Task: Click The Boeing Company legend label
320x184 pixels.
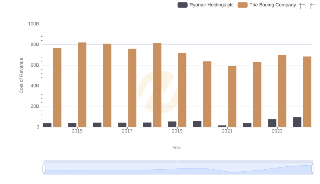Action: tap(273, 5)
